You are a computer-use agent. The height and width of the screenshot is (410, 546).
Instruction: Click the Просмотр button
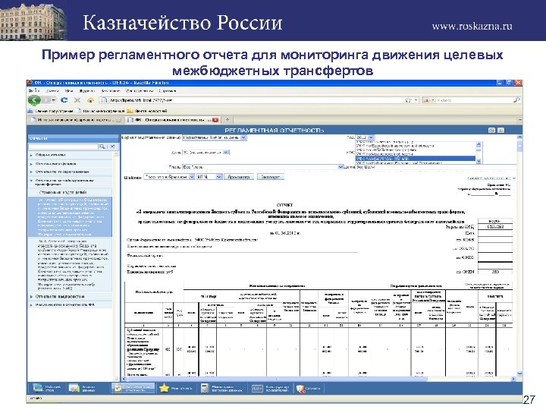coord(239,177)
